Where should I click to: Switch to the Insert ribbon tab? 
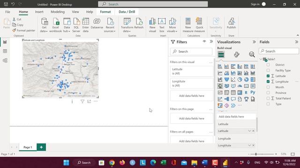39,12
